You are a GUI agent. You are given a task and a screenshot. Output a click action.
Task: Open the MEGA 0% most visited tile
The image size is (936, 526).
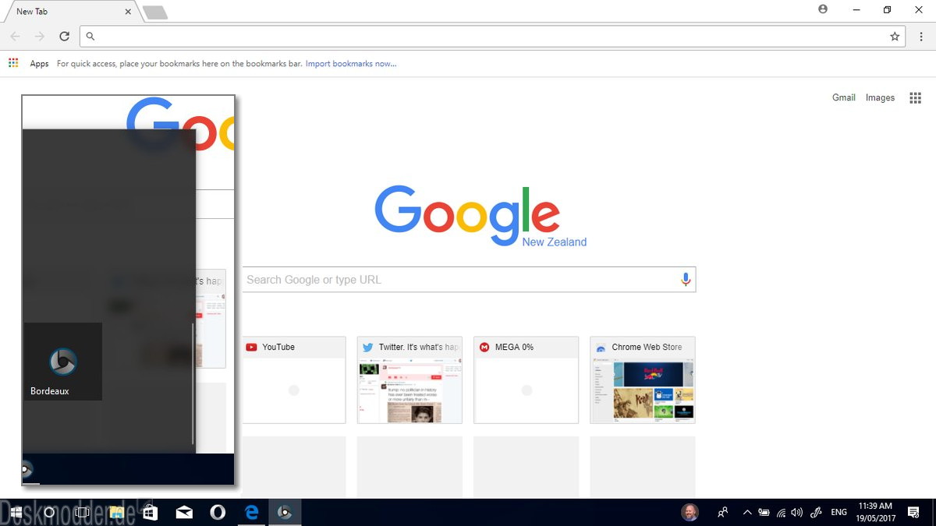526,380
